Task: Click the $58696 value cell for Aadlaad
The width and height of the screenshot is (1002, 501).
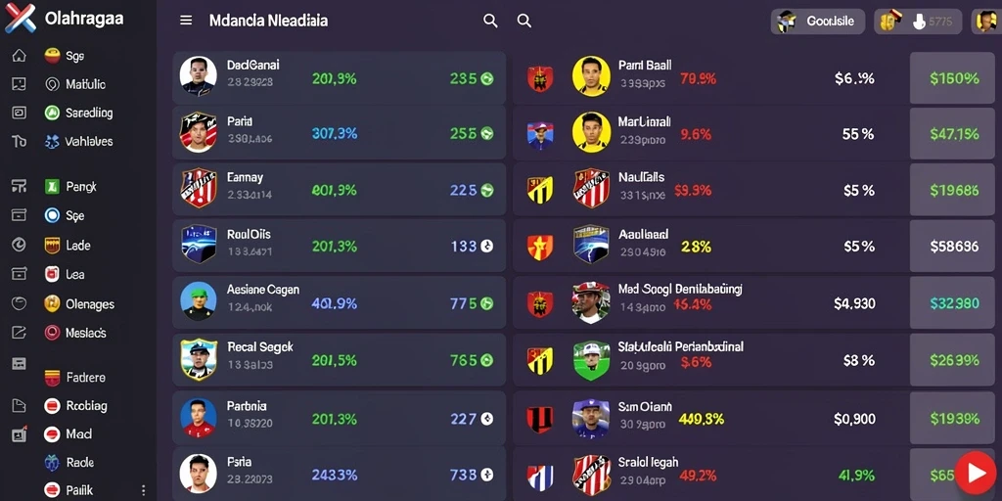Action: tap(954, 246)
